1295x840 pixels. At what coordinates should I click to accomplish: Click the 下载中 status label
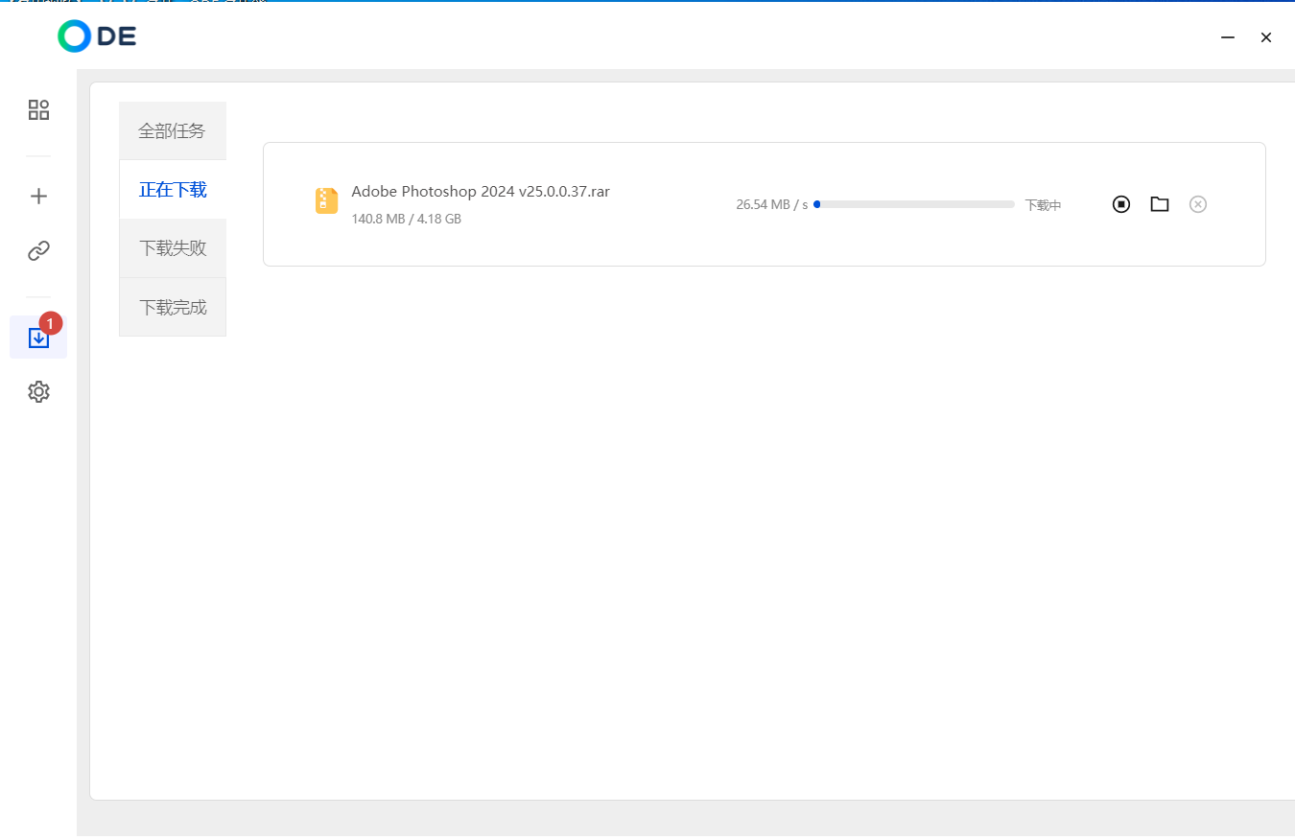coord(1043,205)
